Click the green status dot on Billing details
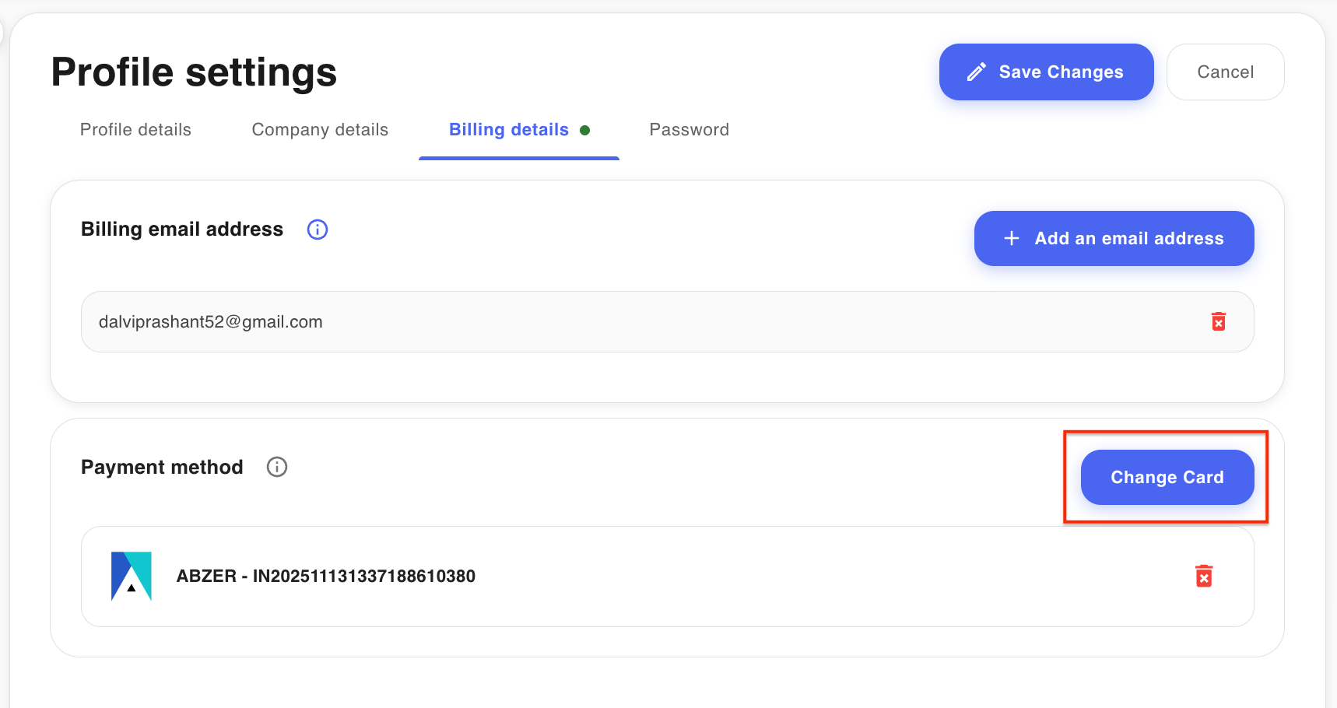Image resolution: width=1337 pixels, height=708 pixels. [x=585, y=130]
